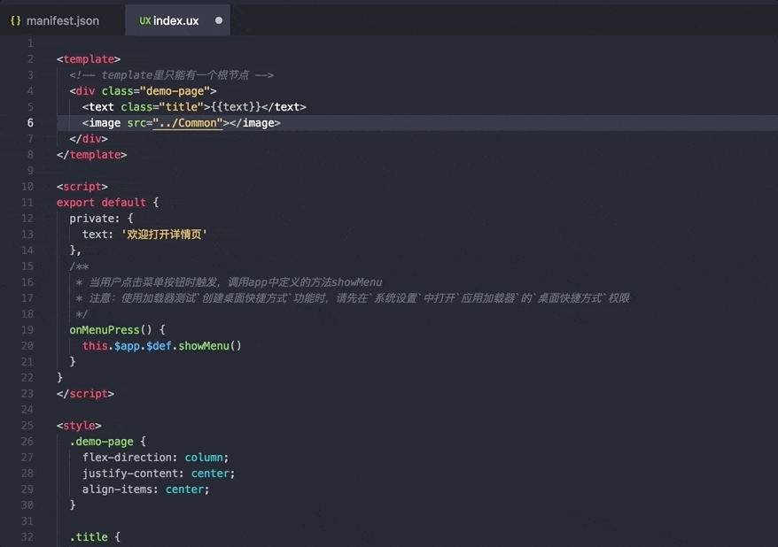Click the JSON braces icon on manifest.json tab
778x547 pixels.
click(15, 21)
